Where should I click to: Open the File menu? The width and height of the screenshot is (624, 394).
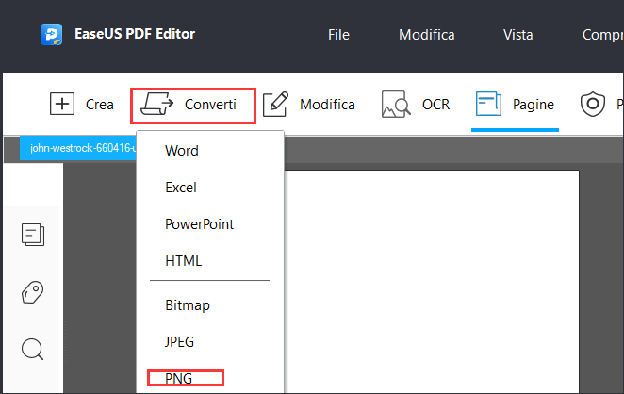338,35
